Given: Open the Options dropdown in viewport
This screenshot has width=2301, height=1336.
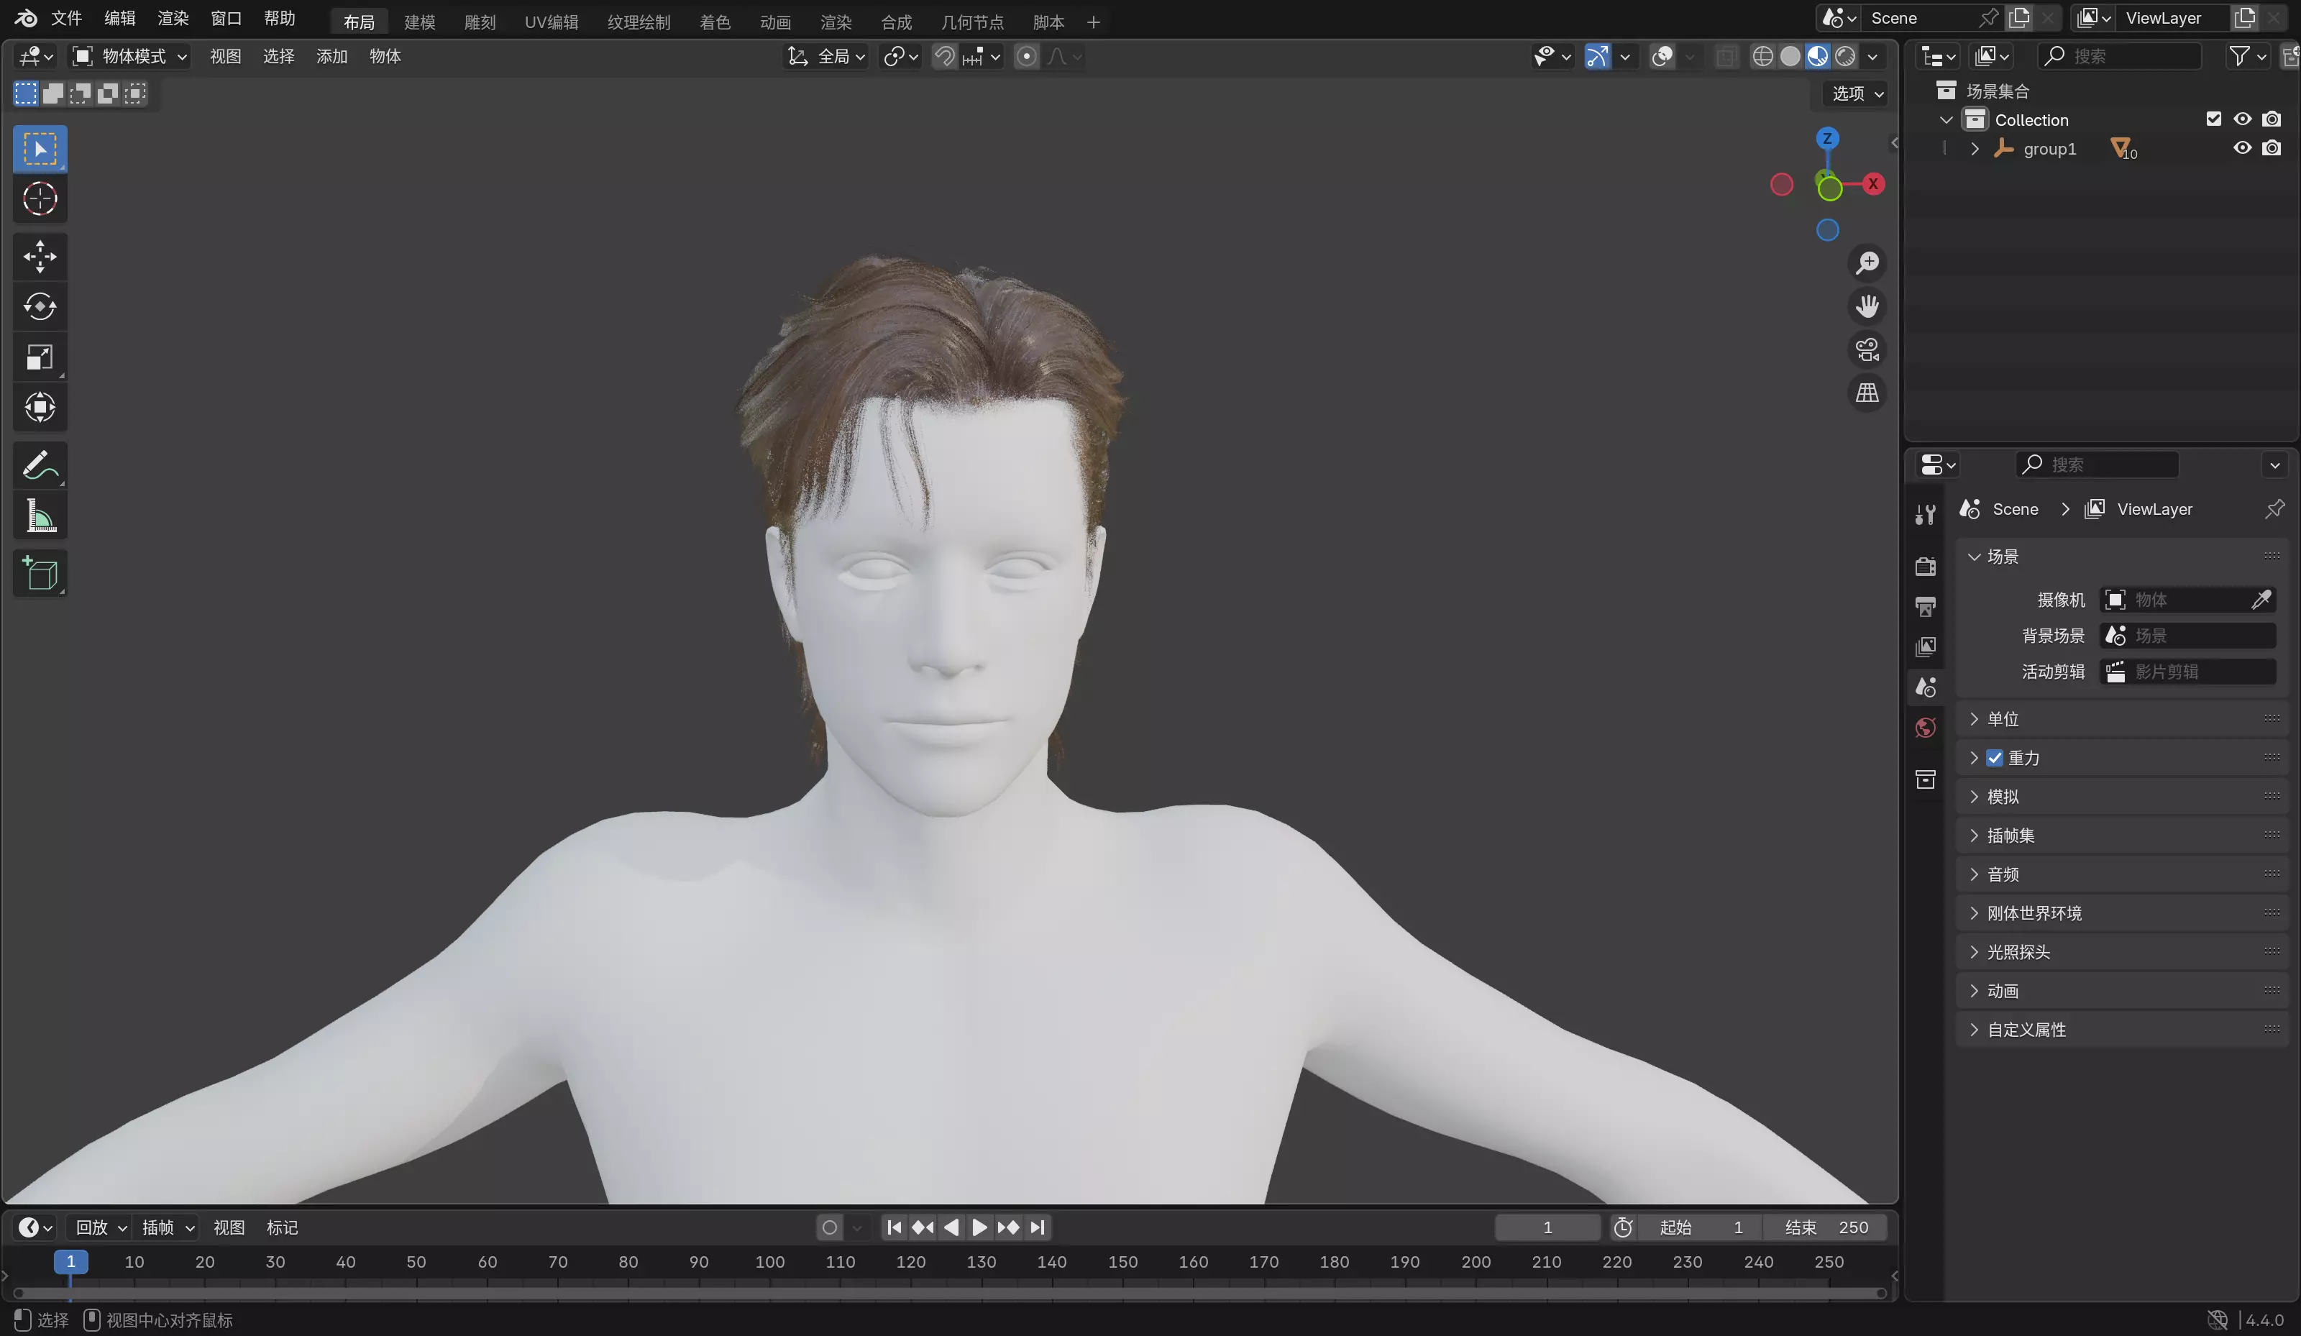Looking at the screenshot, I should tap(1857, 93).
